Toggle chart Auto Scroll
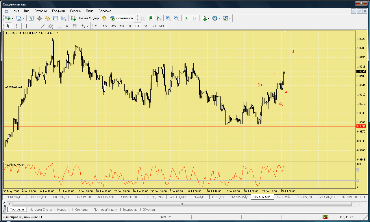 point(186,18)
